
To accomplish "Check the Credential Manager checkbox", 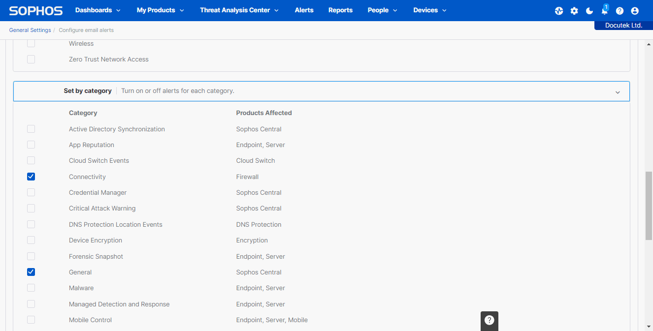I will point(31,192).
